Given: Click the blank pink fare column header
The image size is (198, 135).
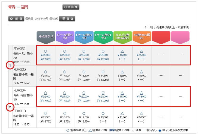Looking at the screenshot, I should (180, 38).
